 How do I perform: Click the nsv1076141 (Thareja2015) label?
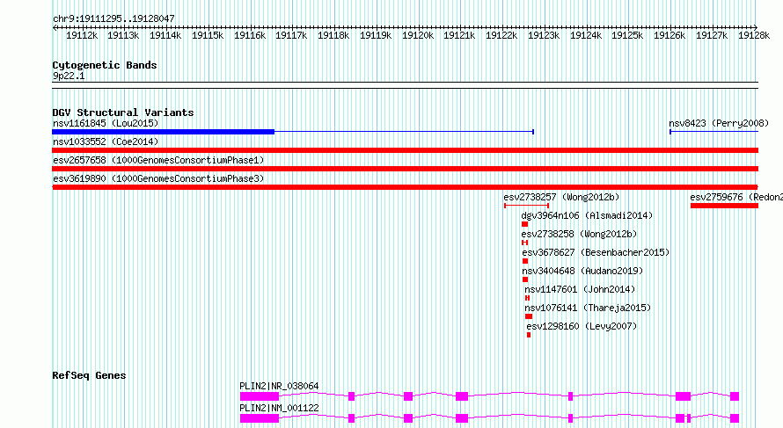(588, 308)
